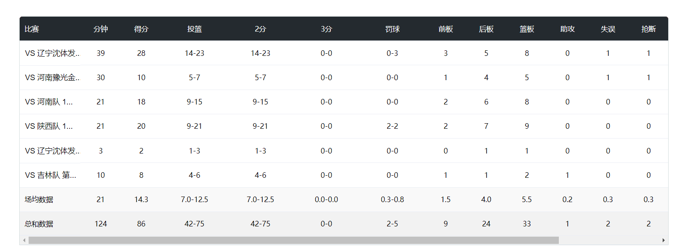Click the 失误 column header
The image size is (687, 249).
[x=608, y=29]
